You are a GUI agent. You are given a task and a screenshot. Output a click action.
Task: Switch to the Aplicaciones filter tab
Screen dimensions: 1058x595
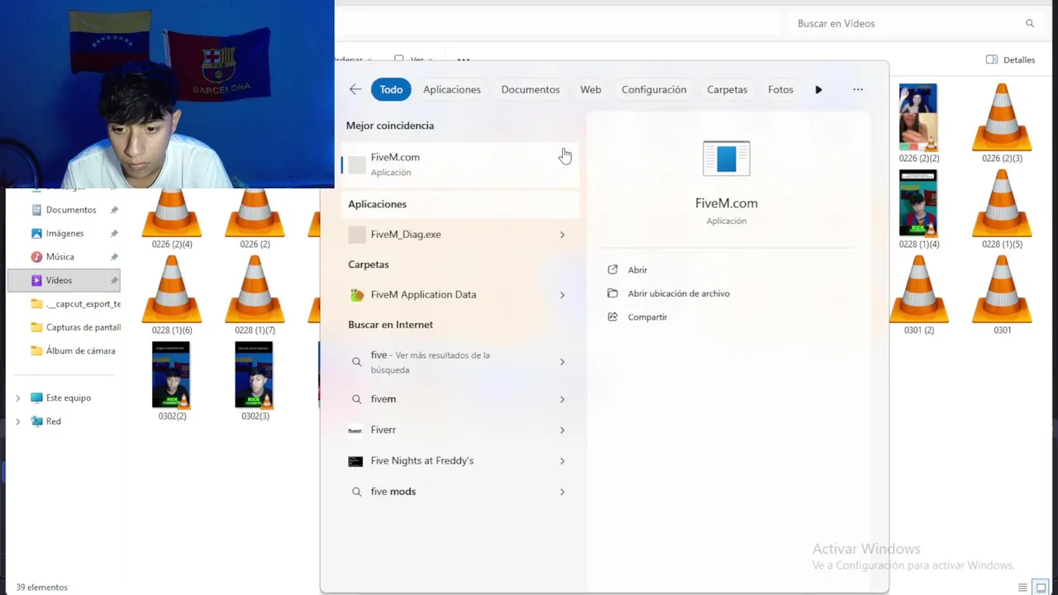coord(451,89)
